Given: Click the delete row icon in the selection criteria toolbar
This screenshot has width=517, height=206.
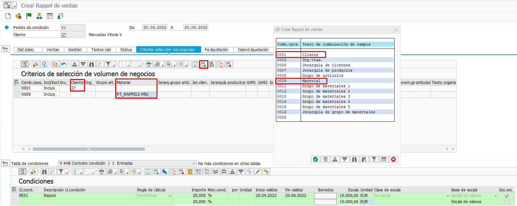Looking at the screenshot, I should pyautogui.click(x=229, y=64).
